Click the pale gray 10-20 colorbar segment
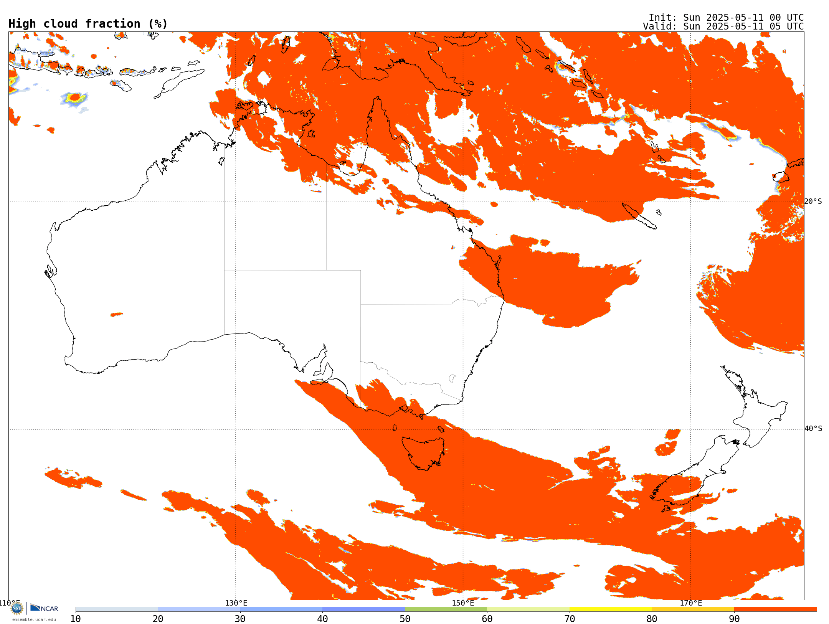 (x=117, y=609)
